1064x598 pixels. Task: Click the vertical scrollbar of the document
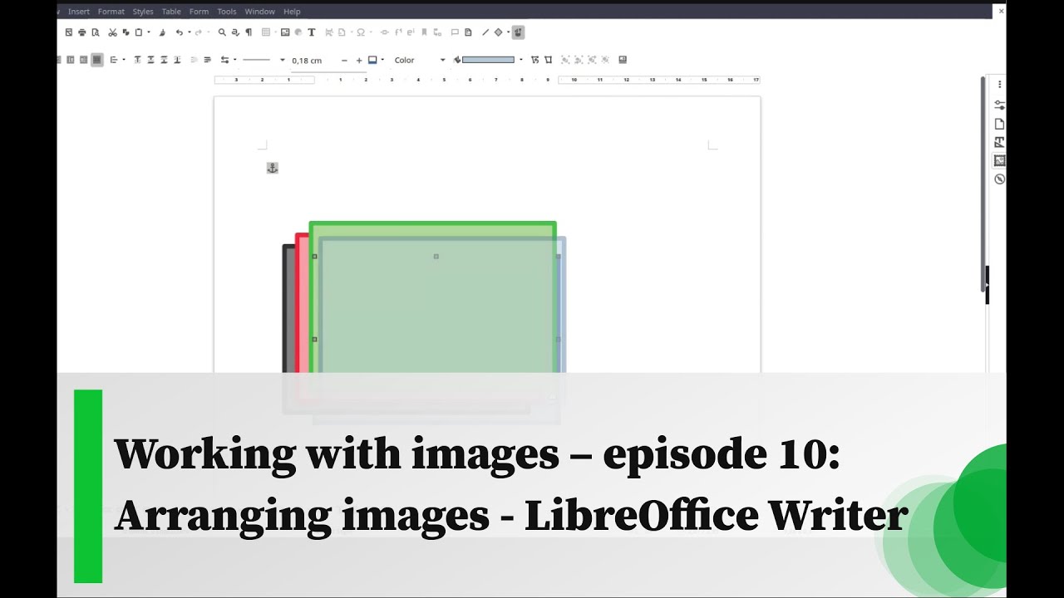click(x=983, y=183)
